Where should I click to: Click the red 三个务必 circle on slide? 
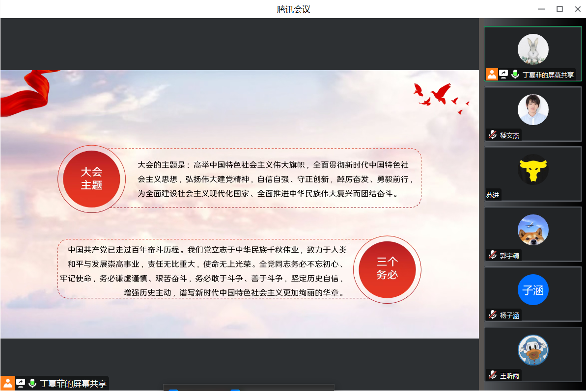pyautogui.click(x=387, y=269)
